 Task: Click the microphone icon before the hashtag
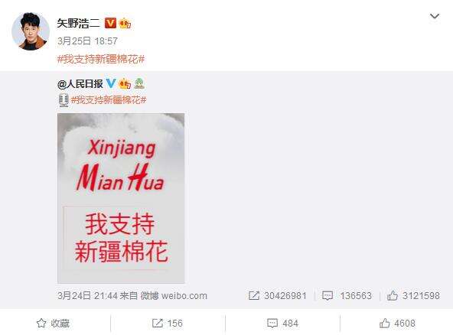64,100
